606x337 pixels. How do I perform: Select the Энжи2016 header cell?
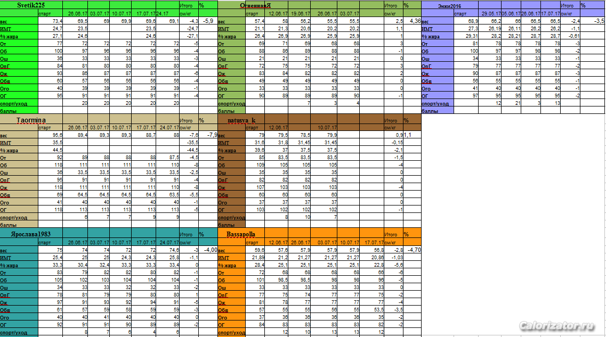449,6
